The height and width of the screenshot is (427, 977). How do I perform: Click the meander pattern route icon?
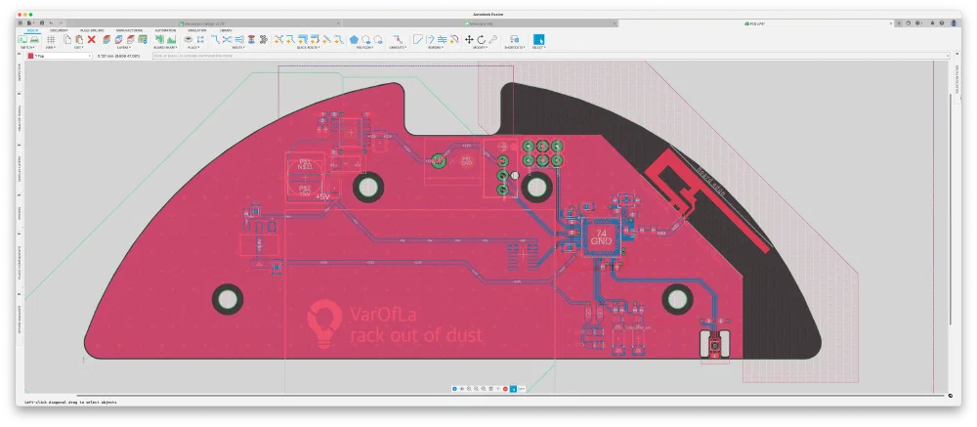pos(264,39)
